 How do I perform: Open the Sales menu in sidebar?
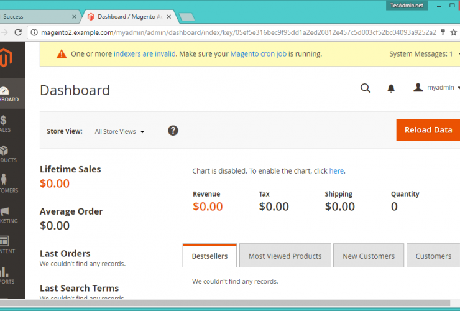(x=6, y=124)
